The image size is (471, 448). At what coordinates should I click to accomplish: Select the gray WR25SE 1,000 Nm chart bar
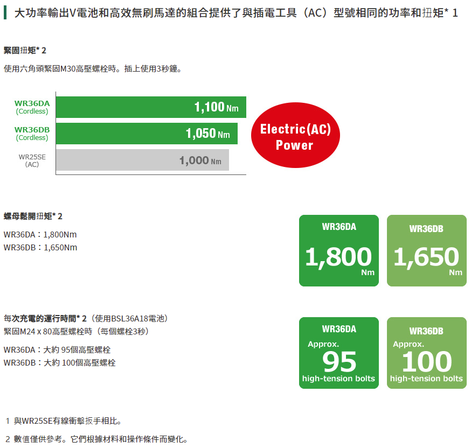point(142,160)
